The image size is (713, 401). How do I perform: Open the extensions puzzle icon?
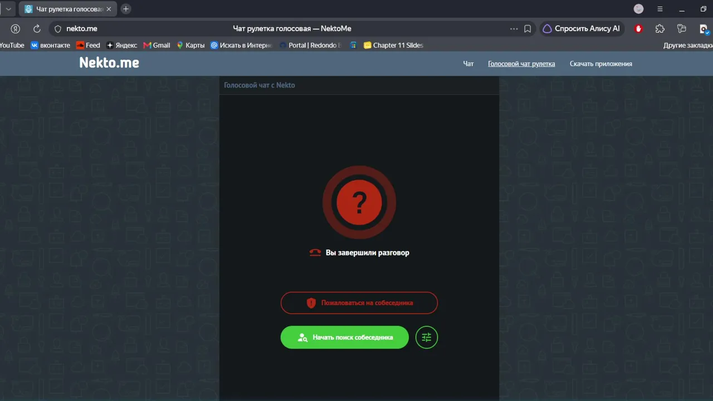(x=660, y=29)
